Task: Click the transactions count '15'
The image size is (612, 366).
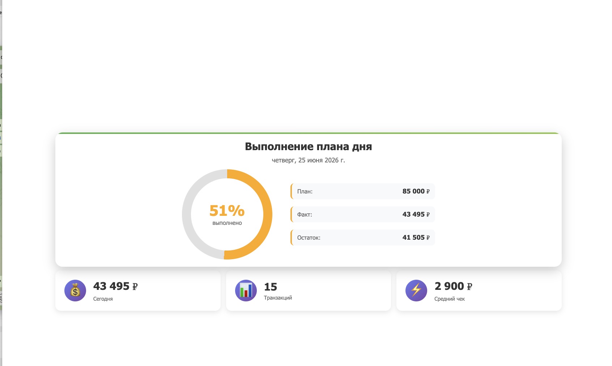Action: (271, 287)
